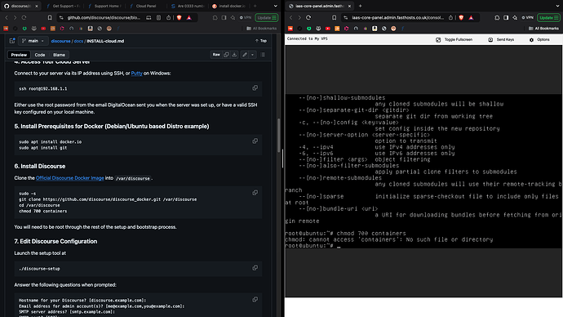
Task: Click share icon in Fasthosts address bar
Action: click(x=450, y=18)
